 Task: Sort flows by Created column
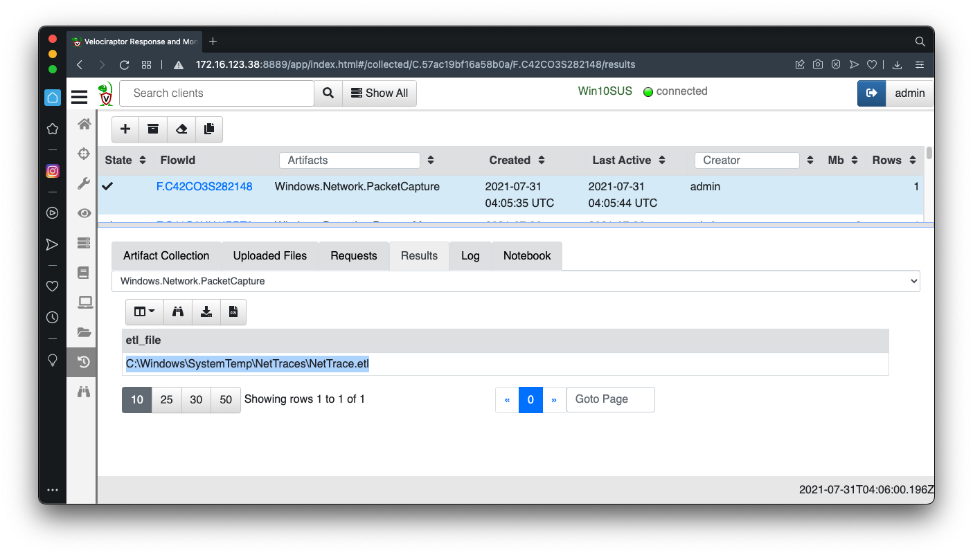click(542, 161)
